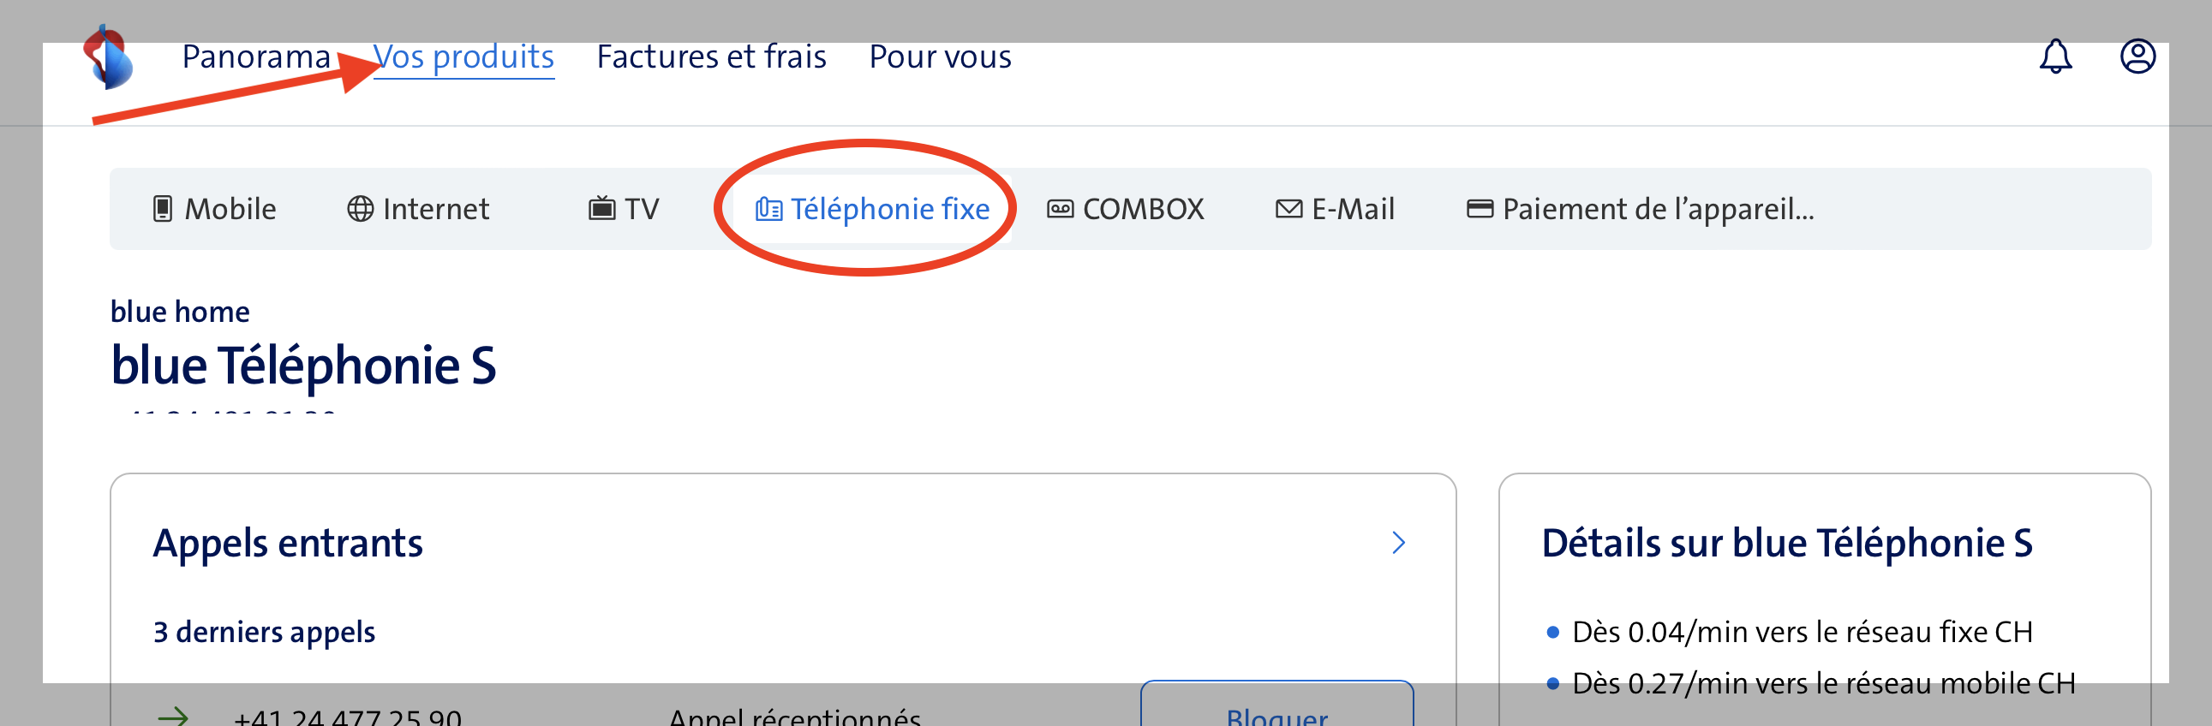Click the Paiement de l'appareil card icon
The width and height of the screenshot is (2212, 726).
(x=1479, y=209)
